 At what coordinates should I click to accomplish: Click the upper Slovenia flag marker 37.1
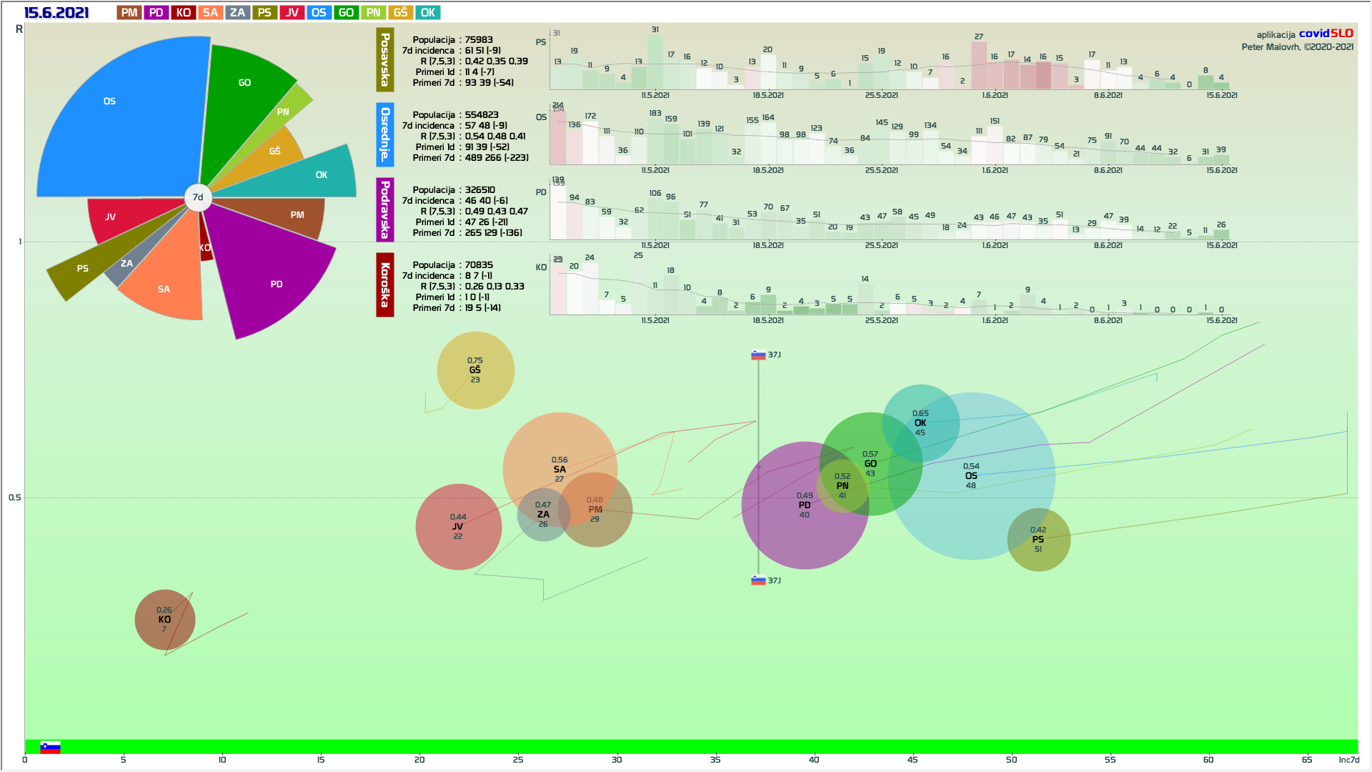(x=758, y=355)
